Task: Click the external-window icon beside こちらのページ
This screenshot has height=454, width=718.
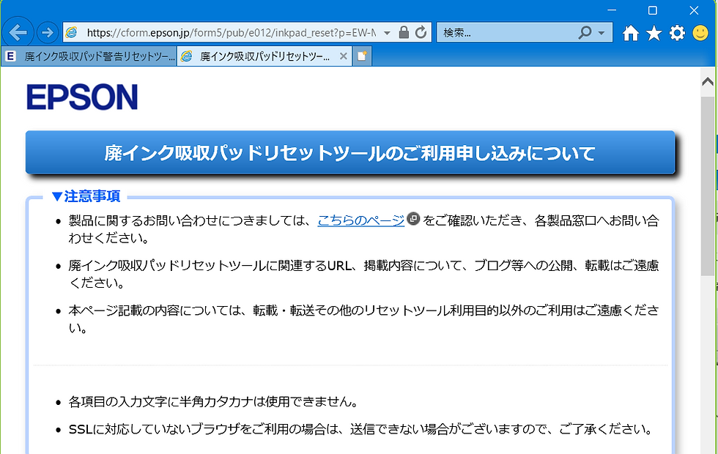Action: pyautogui.click(x=413, y=219)
